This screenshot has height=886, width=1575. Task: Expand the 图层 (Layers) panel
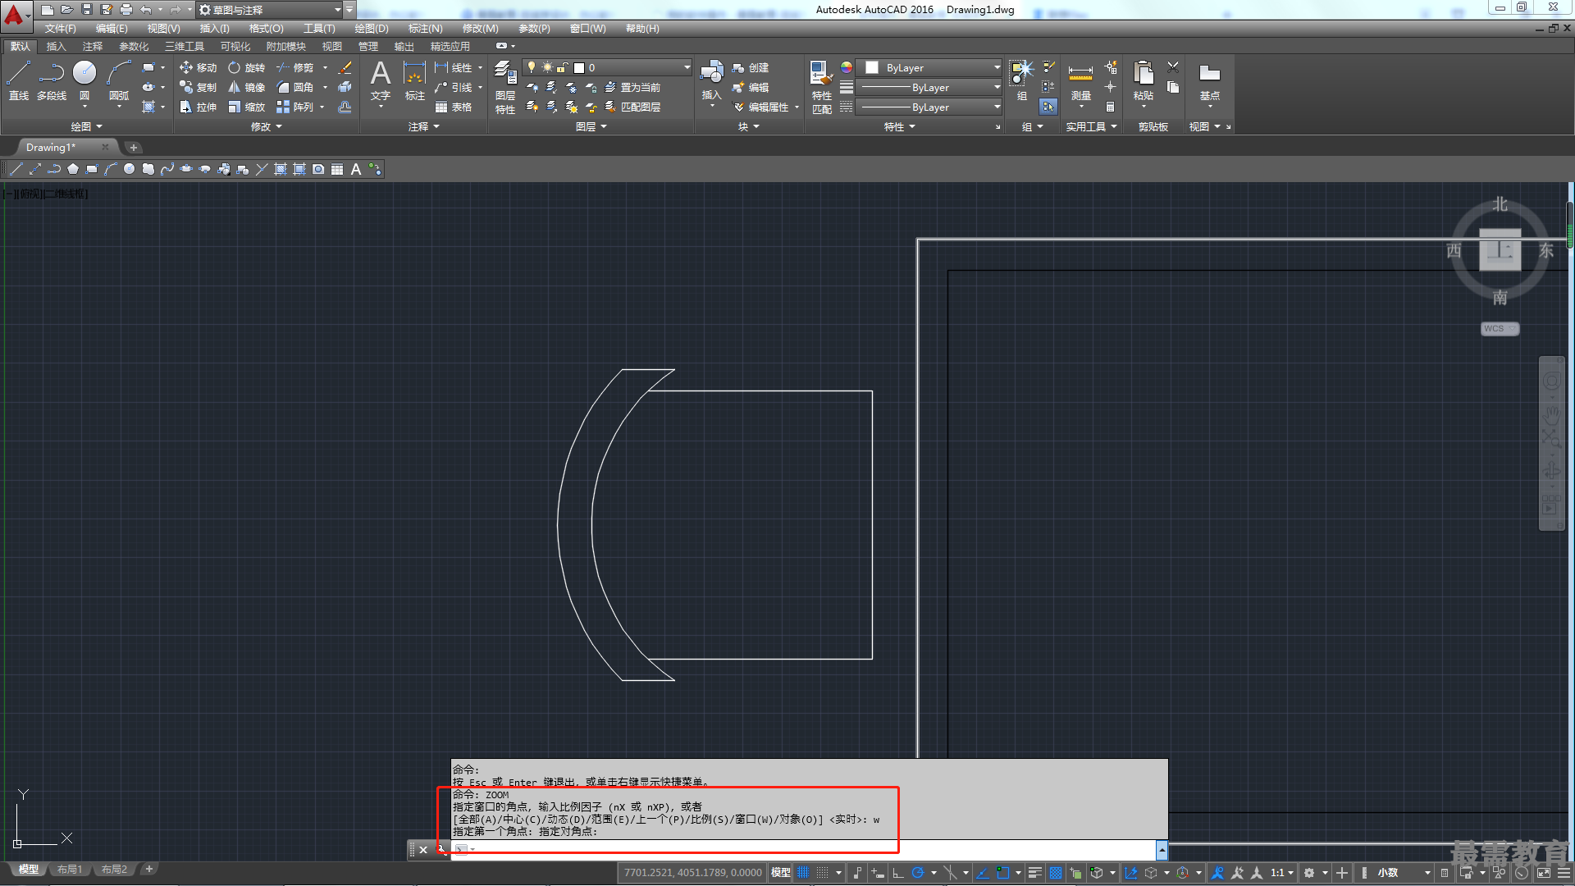(x=591, y=126)
